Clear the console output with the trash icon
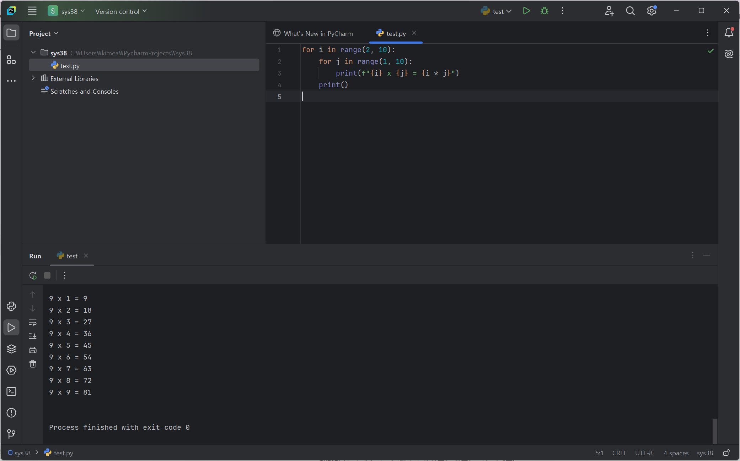 click(33, 364)
